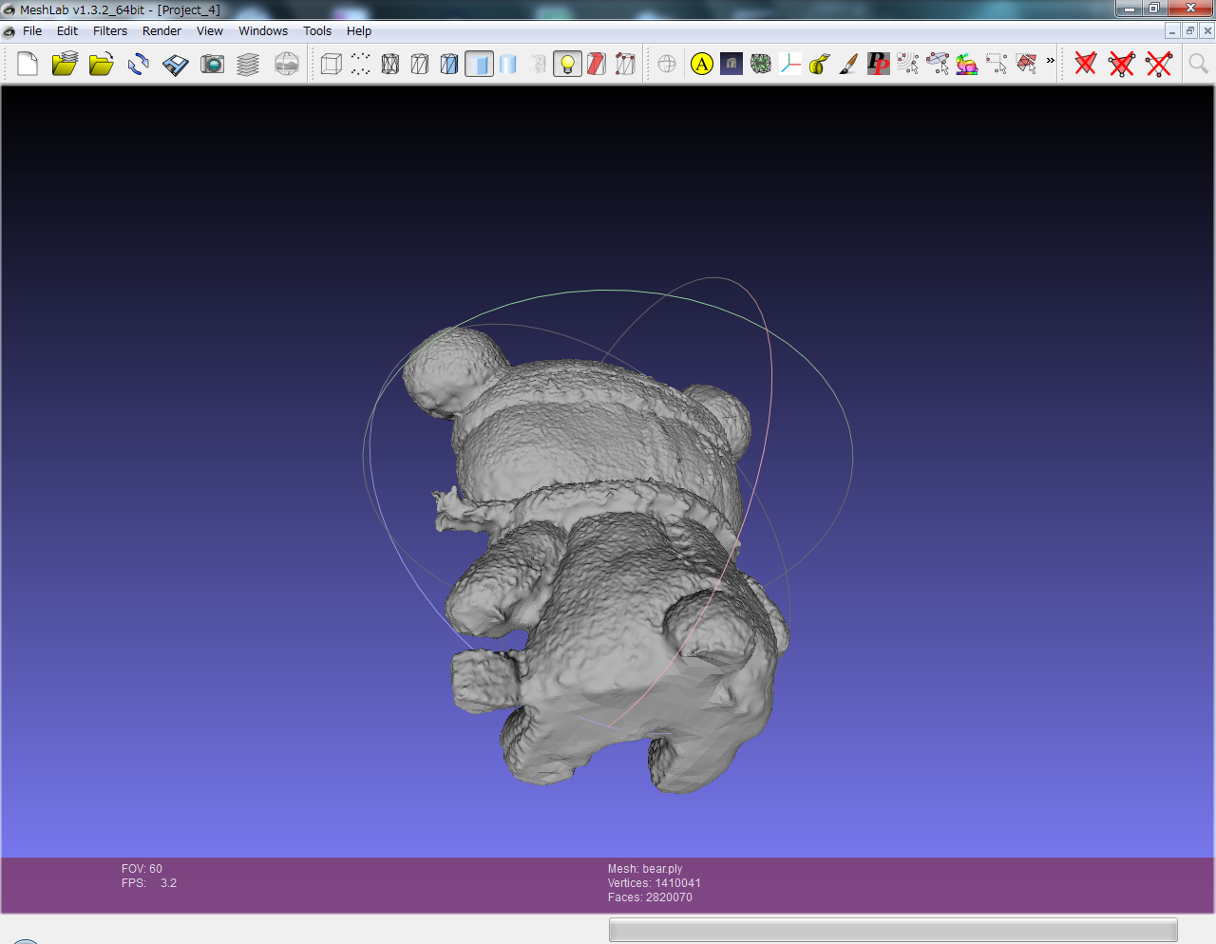1216x944 pixels.
Task: Reload the current mesh
Action: [139, 64]
